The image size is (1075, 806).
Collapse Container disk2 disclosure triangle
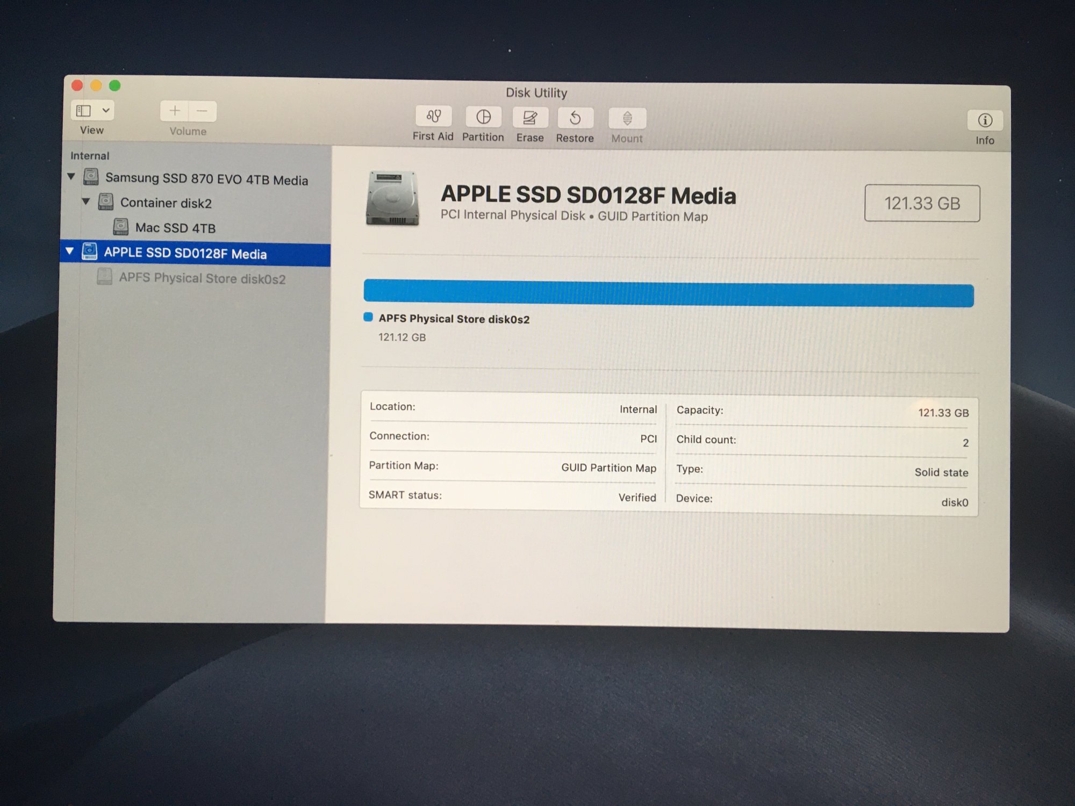[x=86, y=201]
